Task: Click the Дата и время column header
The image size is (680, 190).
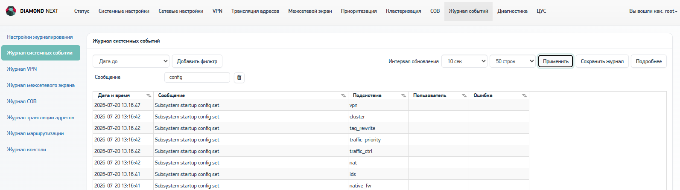Action: (123, 95)
